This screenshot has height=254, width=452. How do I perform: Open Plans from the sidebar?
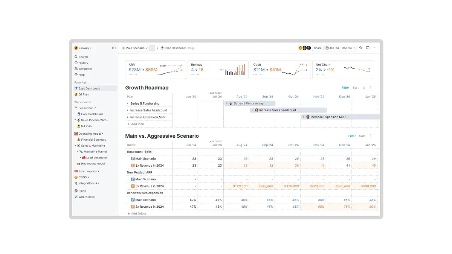click(x=80, y=191)
